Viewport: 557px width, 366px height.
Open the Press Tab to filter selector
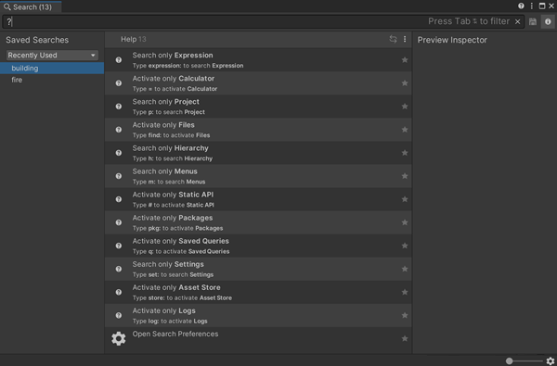pyautogui.click(x=469, y=21)
